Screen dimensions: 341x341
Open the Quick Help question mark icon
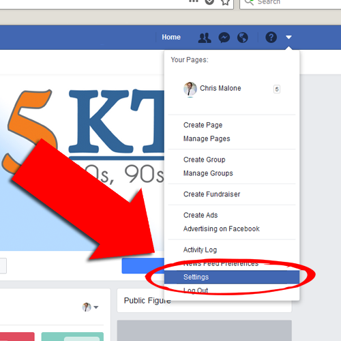click(x=271, y=38)
